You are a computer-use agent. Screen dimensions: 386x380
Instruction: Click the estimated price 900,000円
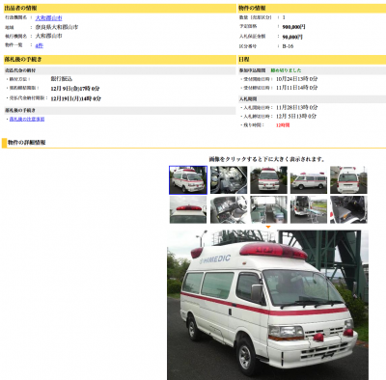pyautogui.click(x=293, y=27)
